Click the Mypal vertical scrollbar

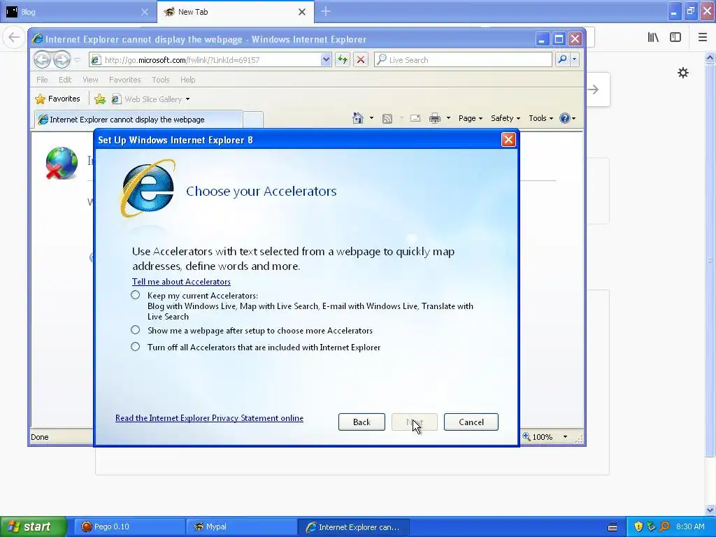[x=710, y=260]
